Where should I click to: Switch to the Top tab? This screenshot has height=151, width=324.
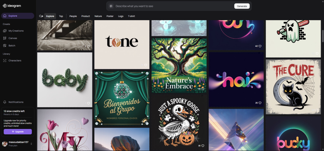click(61, 16)
